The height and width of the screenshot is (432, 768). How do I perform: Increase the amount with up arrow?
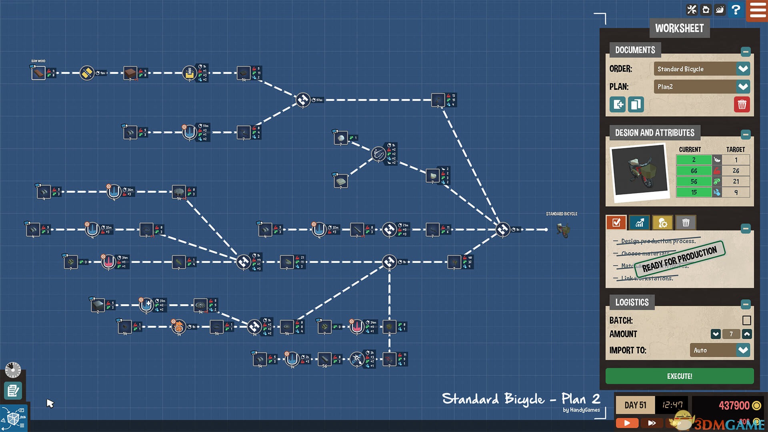[747, 334]
